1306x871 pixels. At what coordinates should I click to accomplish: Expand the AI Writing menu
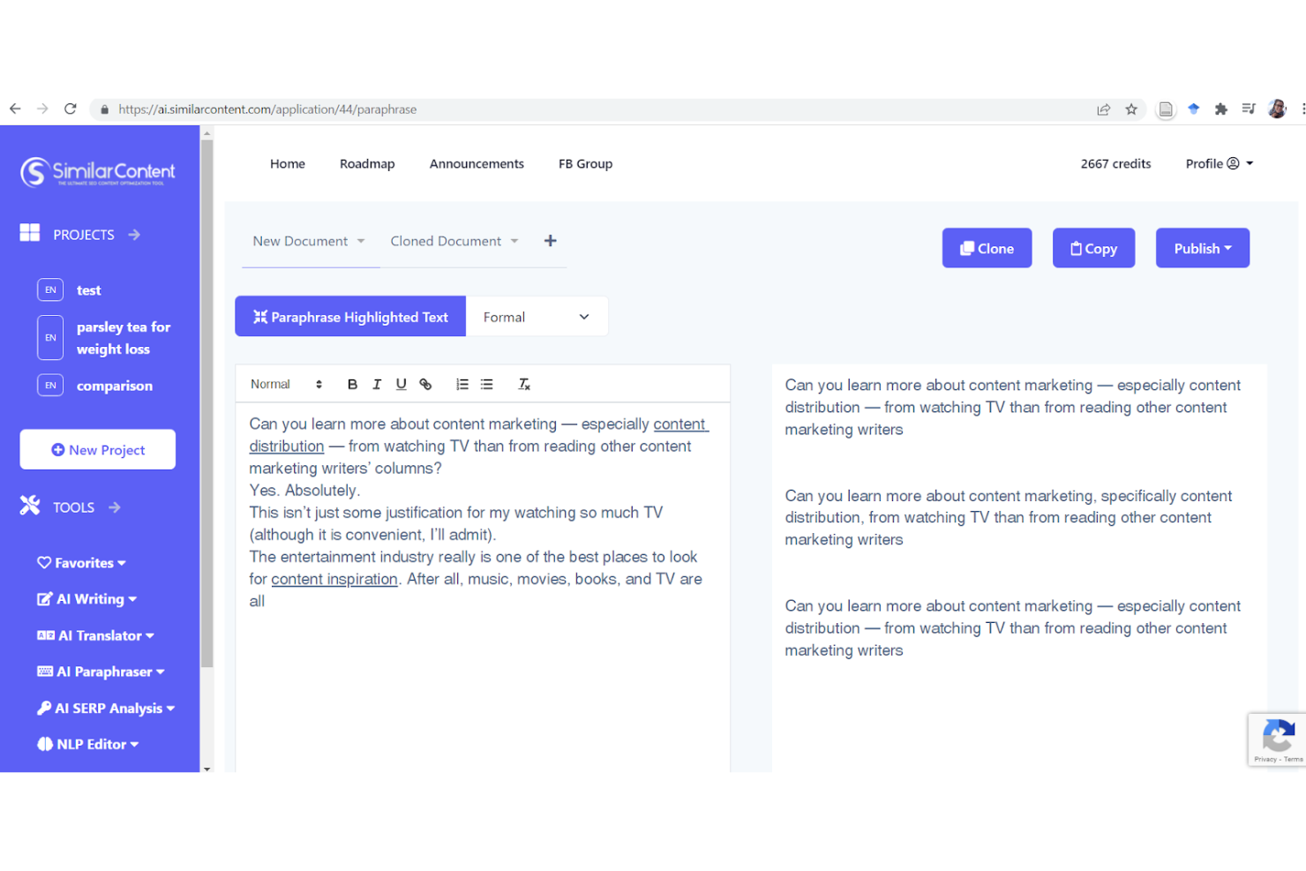pyautogui.click(x=86, y=599)
